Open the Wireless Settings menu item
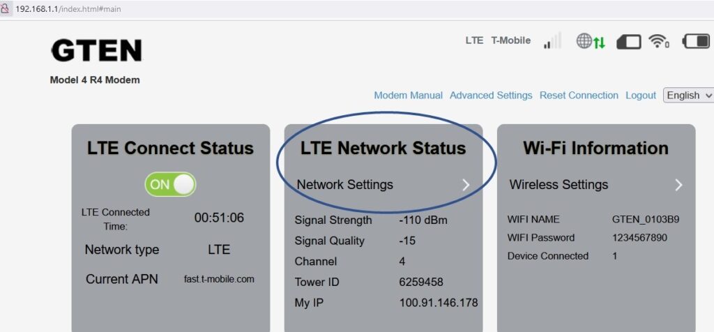Viewport: 714px width, 332px height. click(559, 185)
